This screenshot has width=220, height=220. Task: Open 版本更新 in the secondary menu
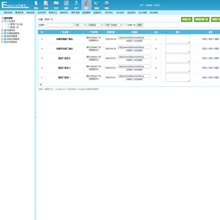tap(154, 13)
